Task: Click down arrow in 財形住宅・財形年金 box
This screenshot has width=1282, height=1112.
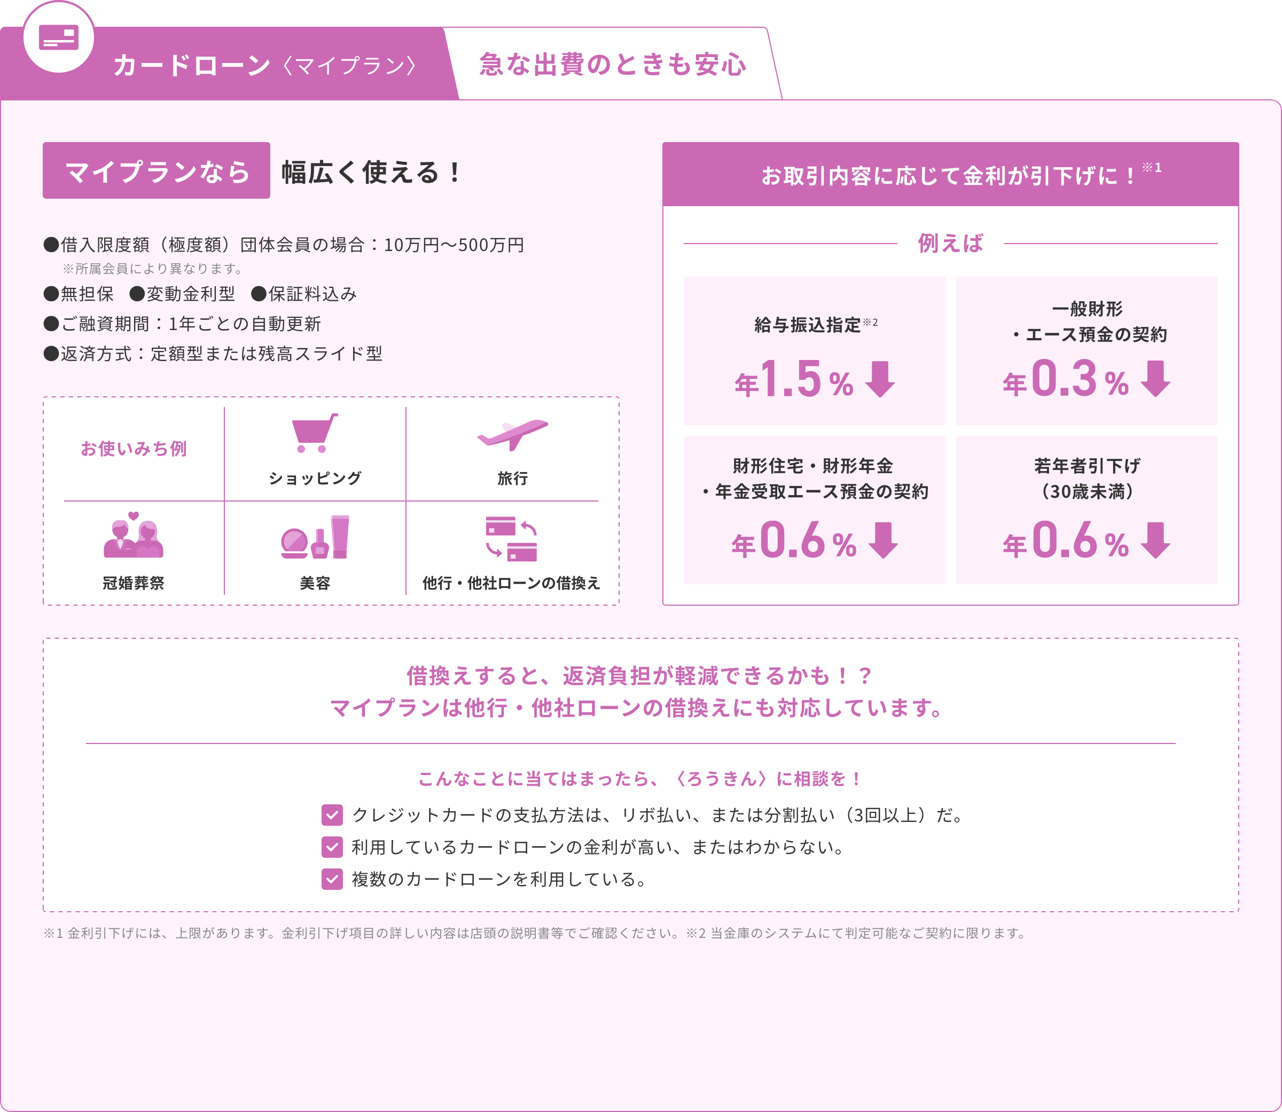Action: tap(882, 541)
